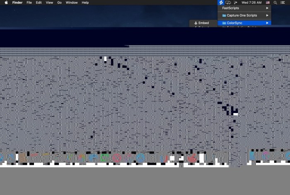Select Capture One Scripts menu item
Screen dimensions: 290x195
pyautogui.click(x=244, y=16)
